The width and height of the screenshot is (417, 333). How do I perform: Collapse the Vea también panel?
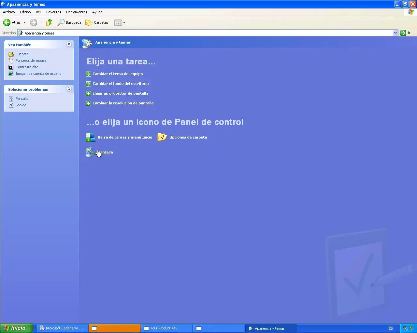pos(69,44)
